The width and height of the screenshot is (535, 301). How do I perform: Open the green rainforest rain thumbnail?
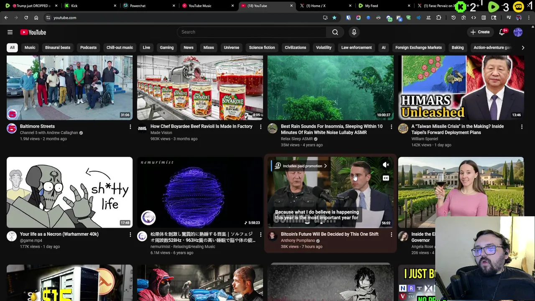[330, 88]
